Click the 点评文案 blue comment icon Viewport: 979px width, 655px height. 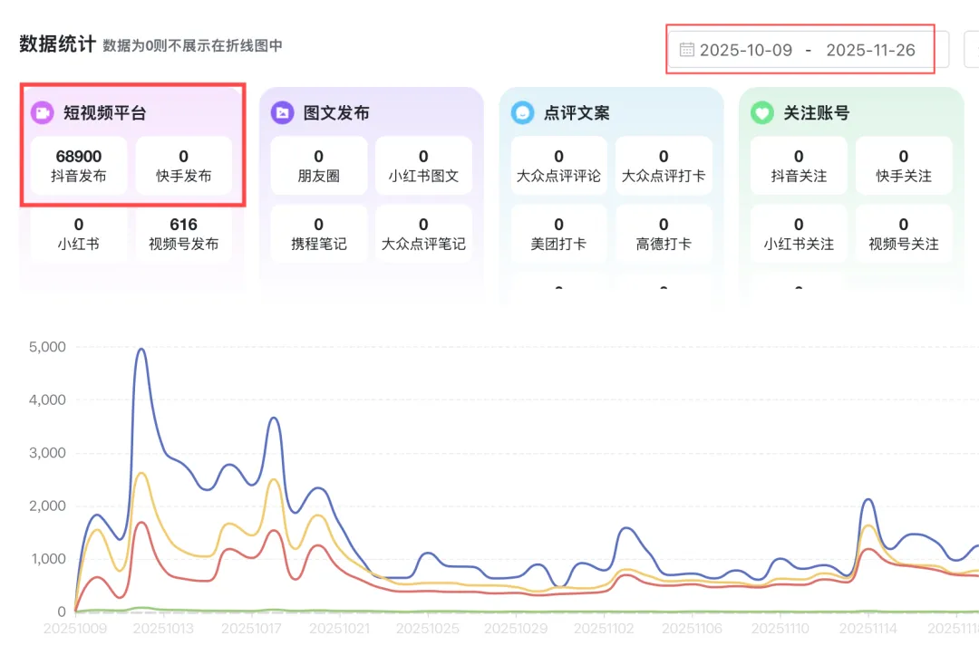521,112
